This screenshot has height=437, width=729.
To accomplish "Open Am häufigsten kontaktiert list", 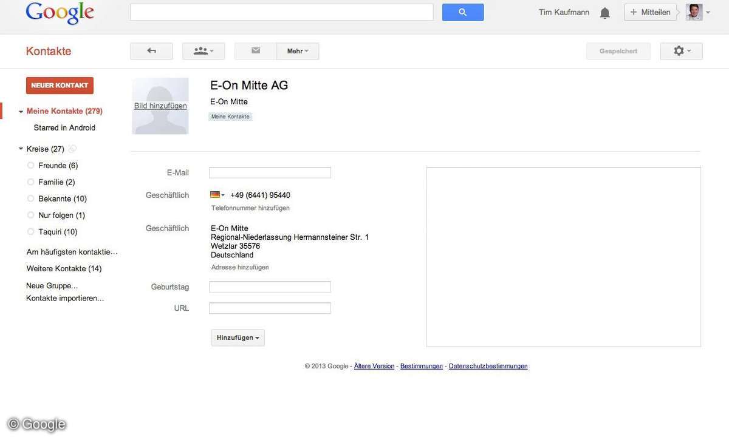I will [72, 252].
